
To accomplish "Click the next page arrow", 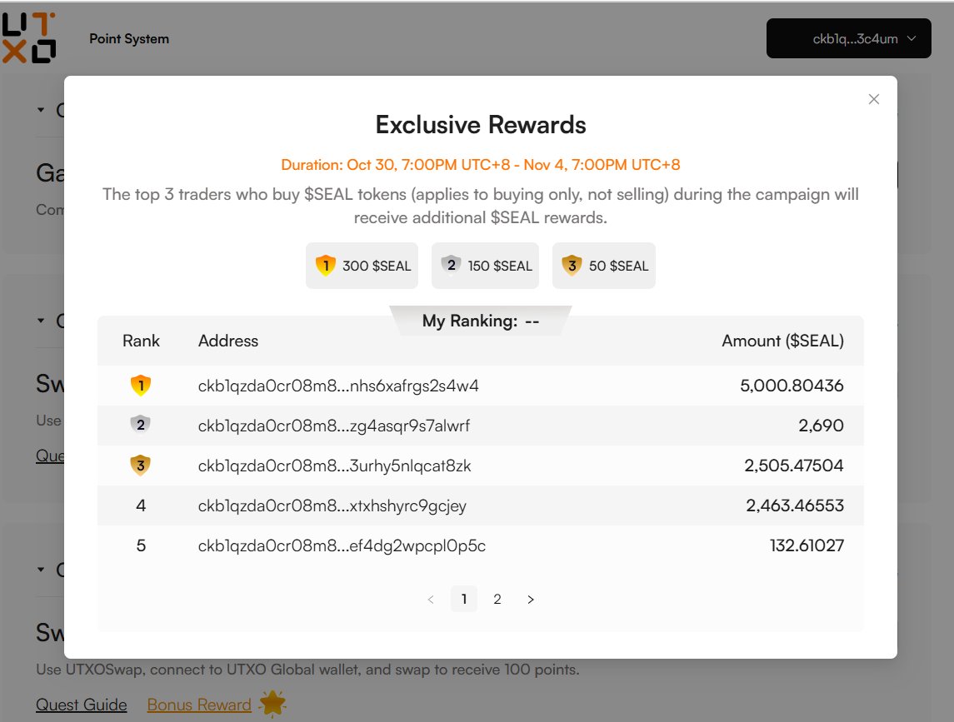I will [531, 599].
